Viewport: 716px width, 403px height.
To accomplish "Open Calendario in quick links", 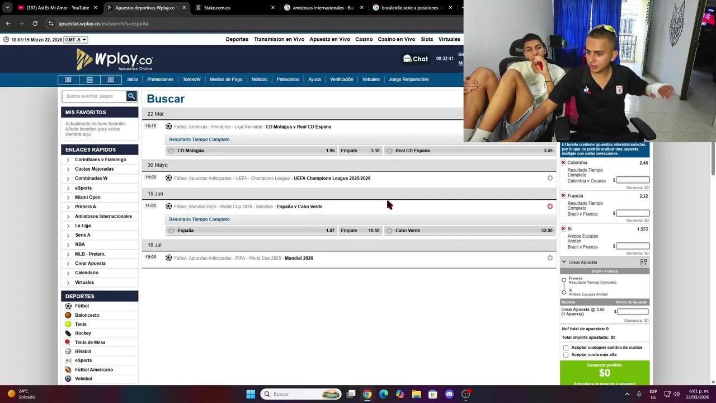I will click(x=87, y=273).
